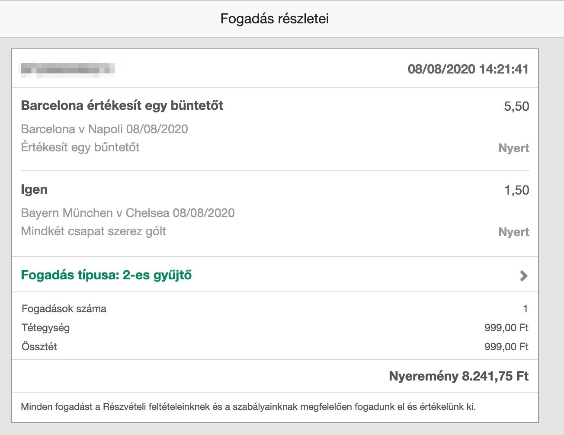Image resolution: width=564 pixels, height=435 pixels.
Task: Click the 'Értékesít egy bűntetőt' market name
Action: pos(80,147)
